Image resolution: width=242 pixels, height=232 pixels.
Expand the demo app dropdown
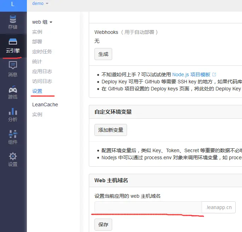point(40,4)
